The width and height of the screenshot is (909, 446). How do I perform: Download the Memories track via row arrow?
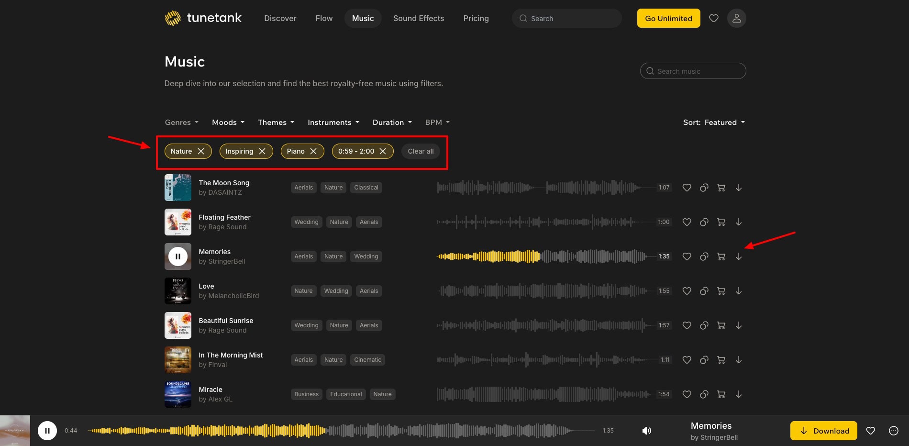click(738, 256)
